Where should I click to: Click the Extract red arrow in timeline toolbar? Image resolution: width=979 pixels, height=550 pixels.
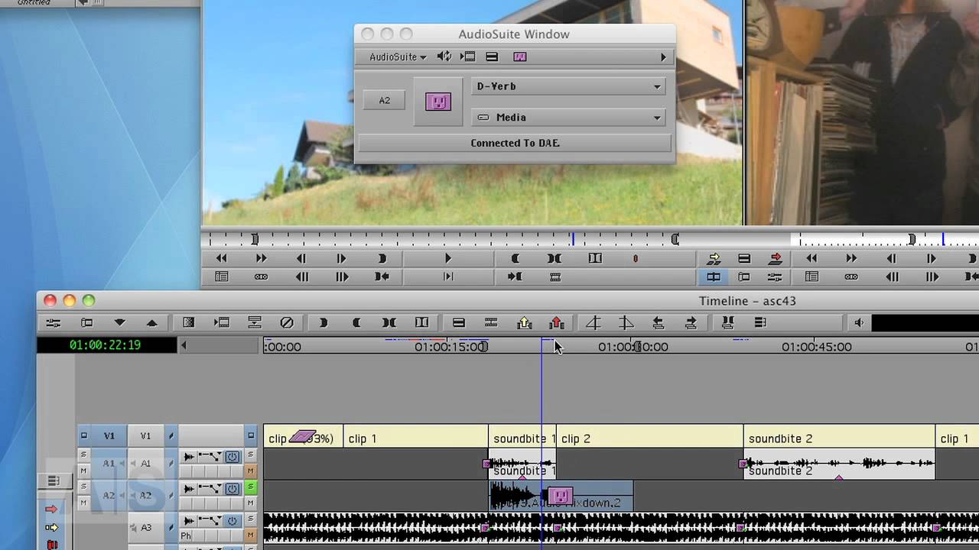tap(557, 323)
